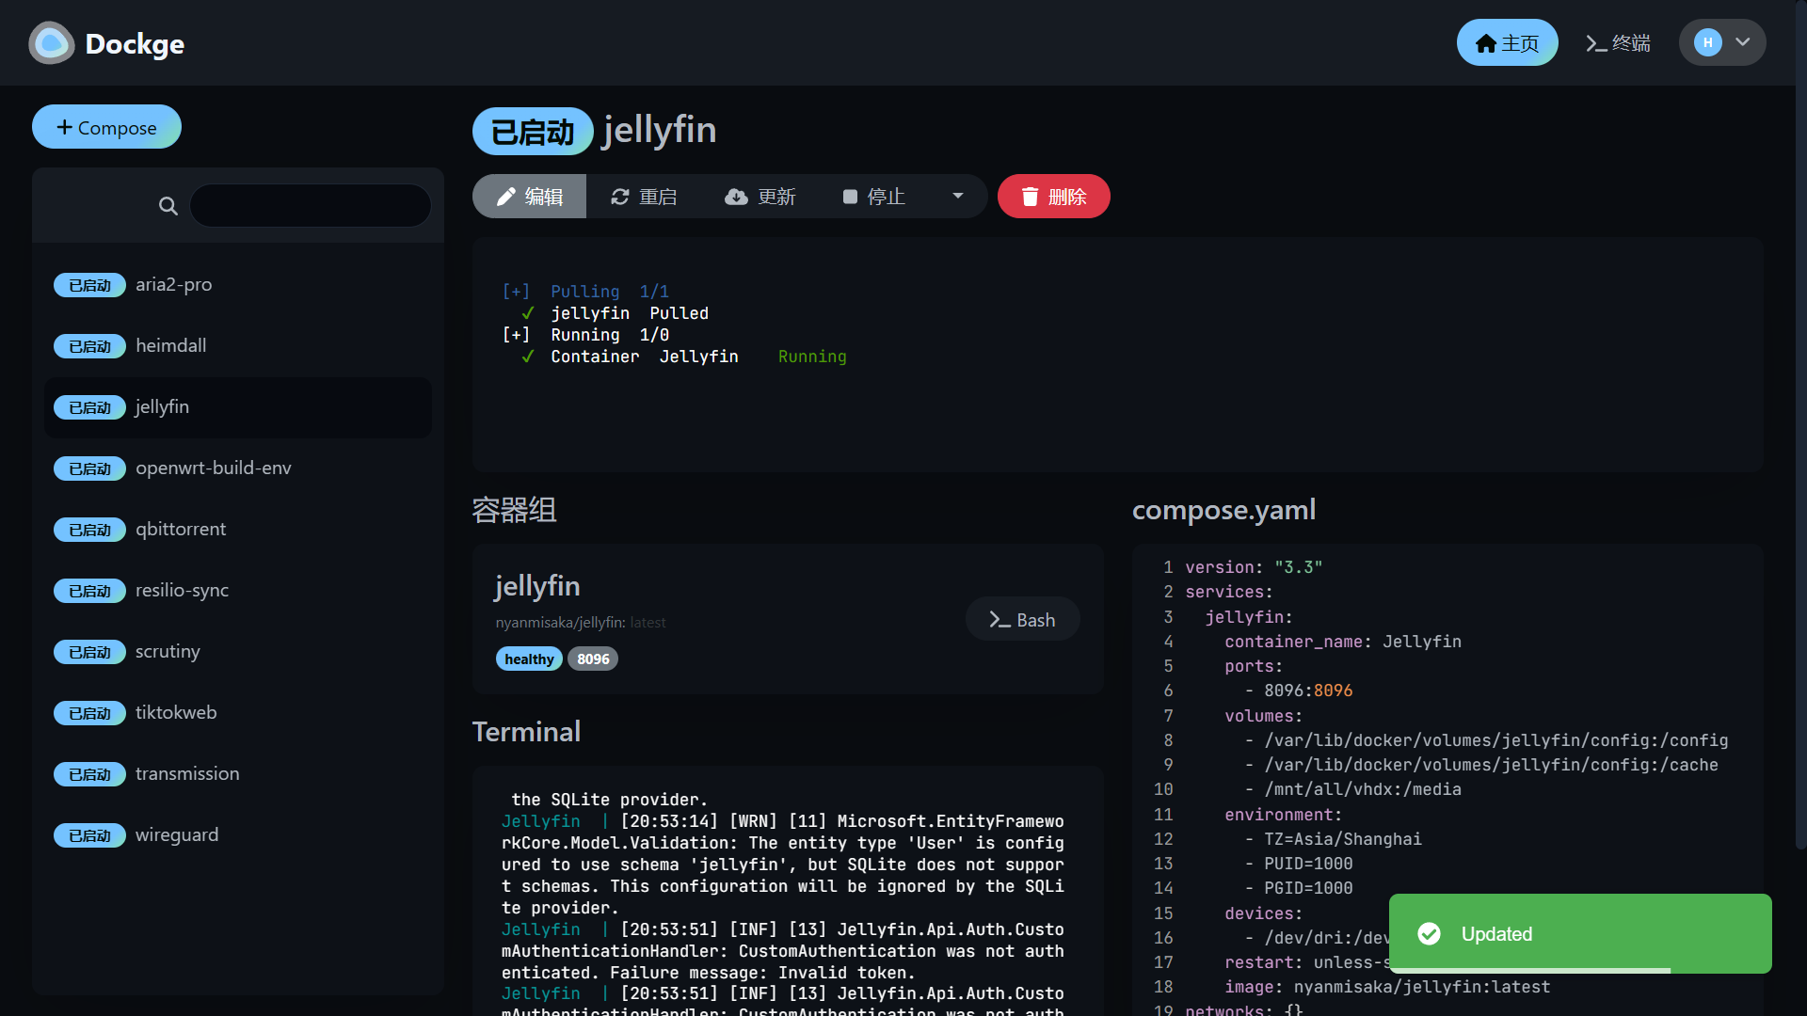
Task: Click the 已启动 badge beside aria2-pro
Action: pos(89,285)
